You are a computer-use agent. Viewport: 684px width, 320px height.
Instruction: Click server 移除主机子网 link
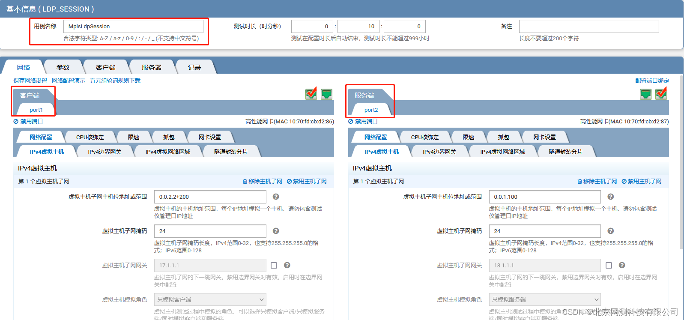tap(597, 181)
